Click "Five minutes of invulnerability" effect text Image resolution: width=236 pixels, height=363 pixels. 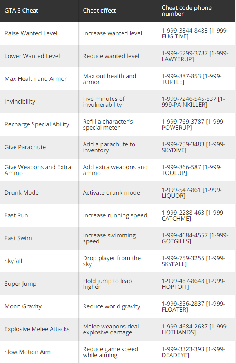[104, 102]
